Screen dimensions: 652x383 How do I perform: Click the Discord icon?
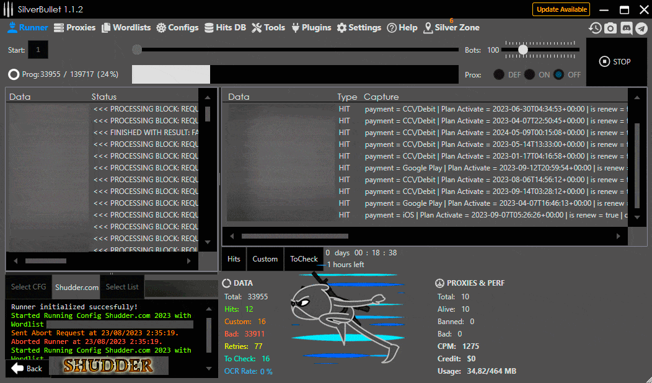(x=626, y=28)
